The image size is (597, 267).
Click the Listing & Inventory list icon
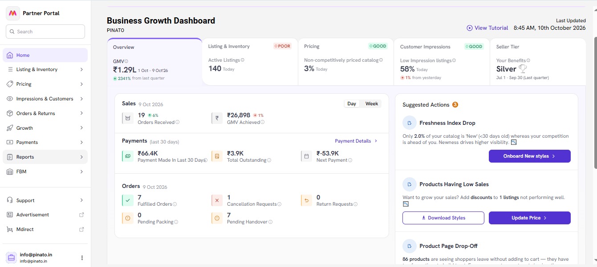(10, 69)
